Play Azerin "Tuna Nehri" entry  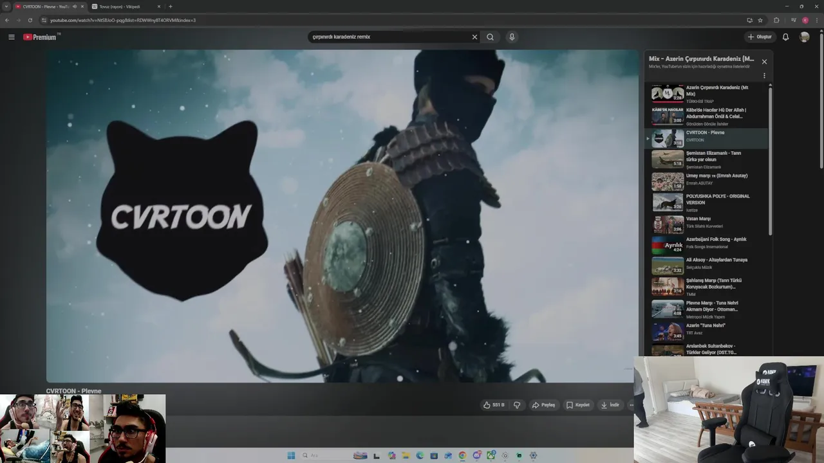pyautogui.click(x=706, y=331)
